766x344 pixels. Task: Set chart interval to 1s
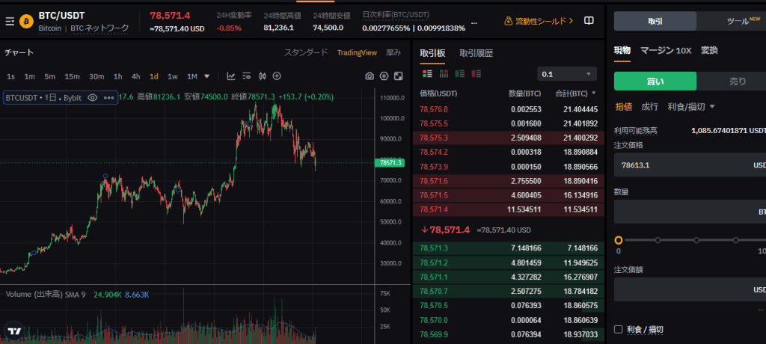click(10, 77)
